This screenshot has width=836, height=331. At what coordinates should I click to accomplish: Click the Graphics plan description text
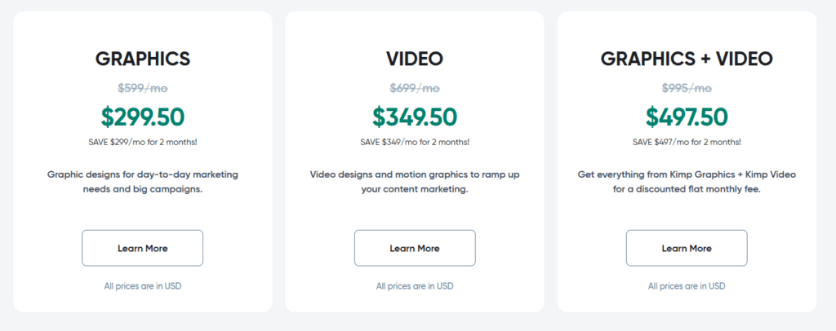(x=143, y=181)
